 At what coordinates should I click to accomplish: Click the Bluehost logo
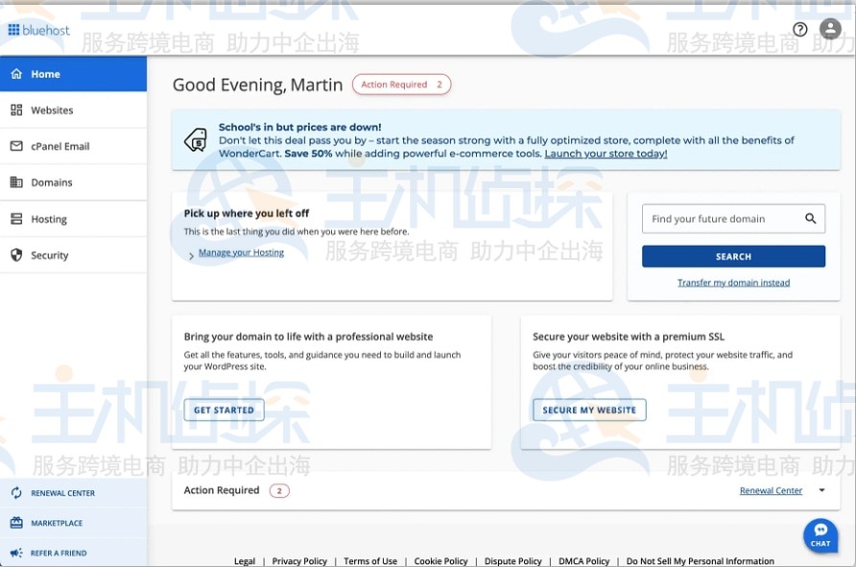[x=38, y=30]
